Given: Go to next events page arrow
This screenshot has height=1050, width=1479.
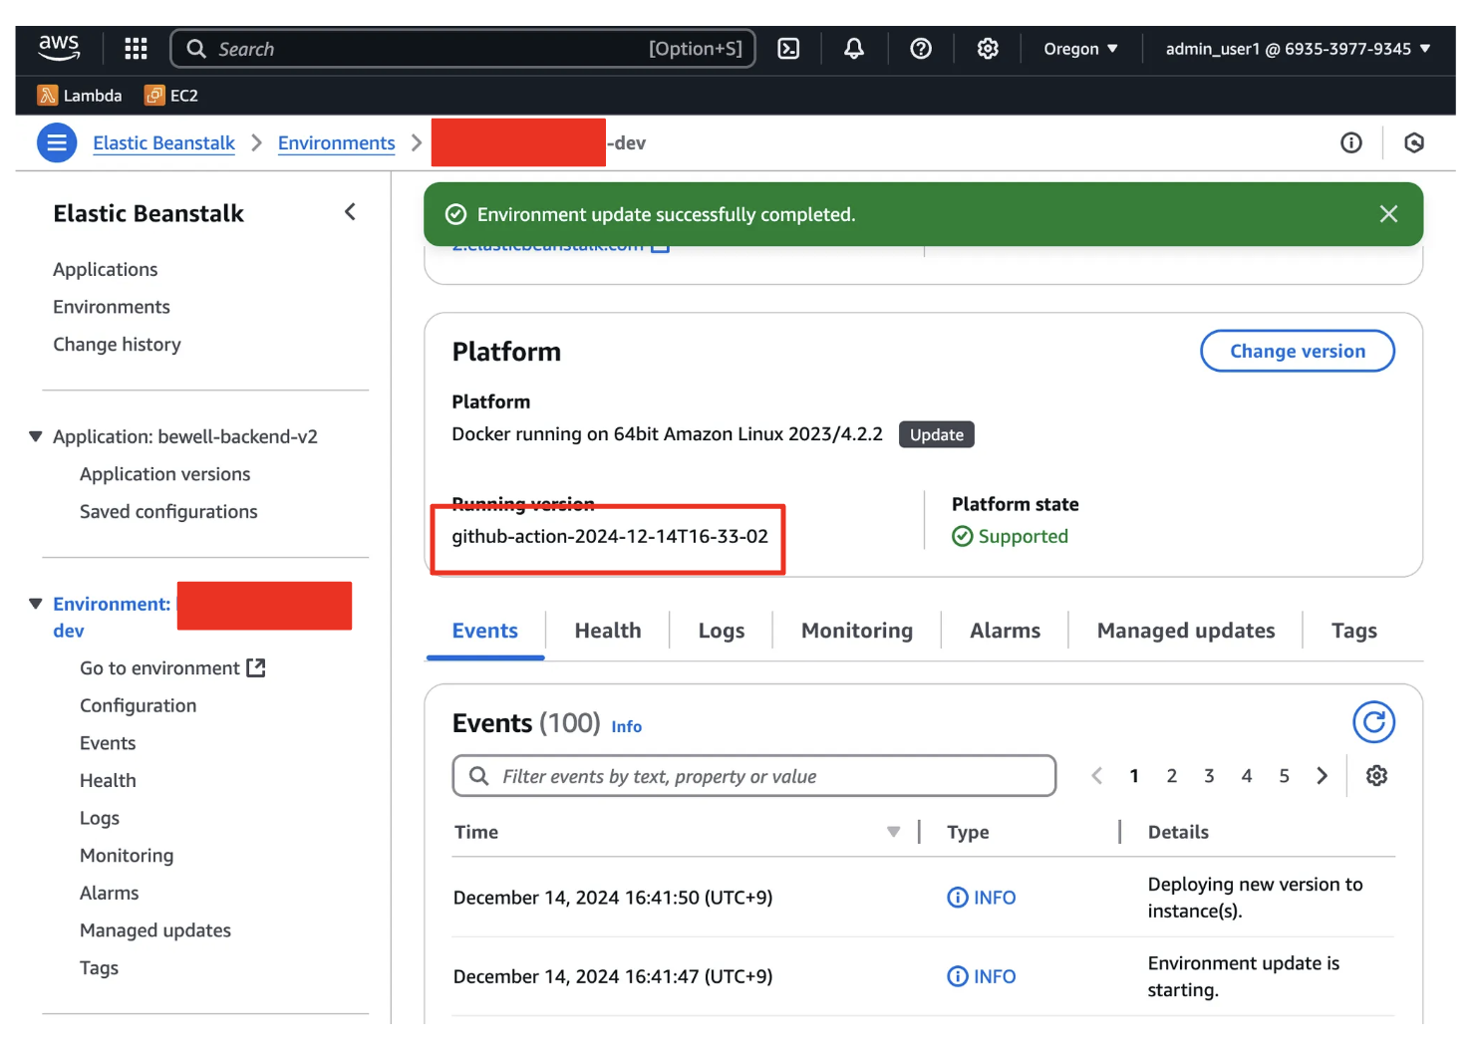Looking at the screenshot, I should pyautogui.click(x=1322, y=775).
